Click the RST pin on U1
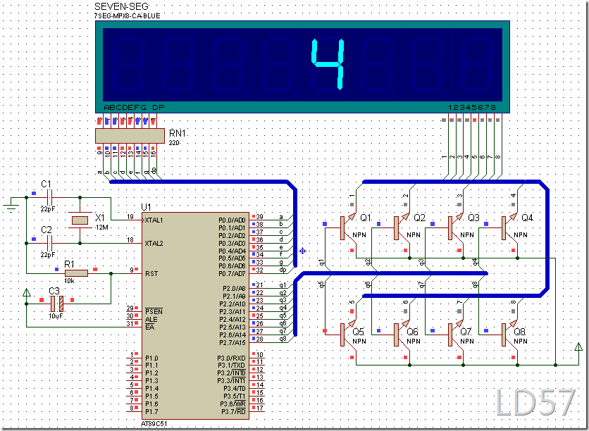Viewport: 589px width, 431px height. (x=150, y=272)
